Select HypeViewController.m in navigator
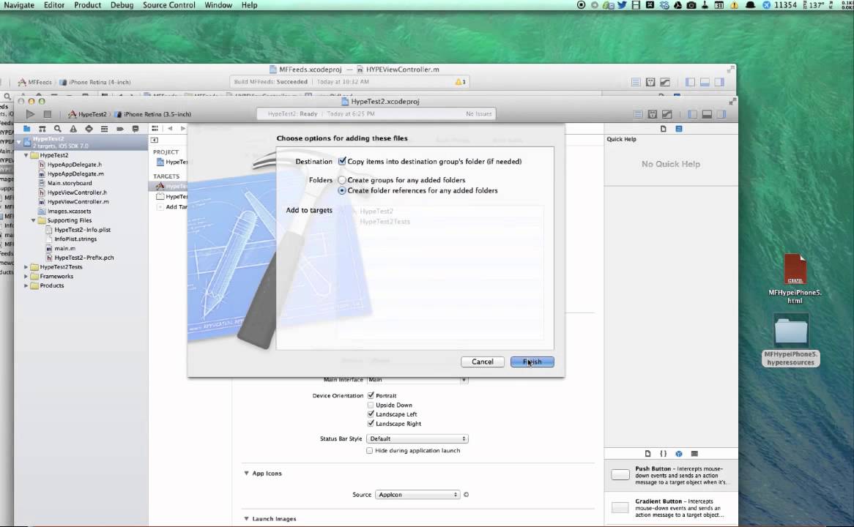854x527 pixels. point(78,202)
